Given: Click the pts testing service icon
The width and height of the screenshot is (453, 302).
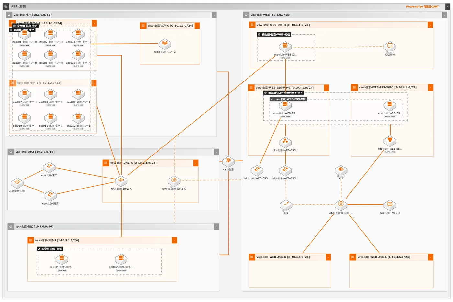Looking at the screenshot, I should (x=286, y=205).
